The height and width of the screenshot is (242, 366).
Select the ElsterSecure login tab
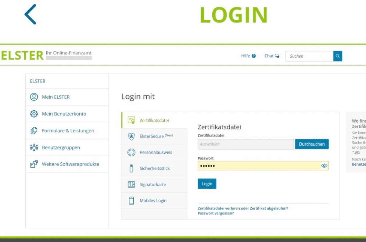coord(154,136)
